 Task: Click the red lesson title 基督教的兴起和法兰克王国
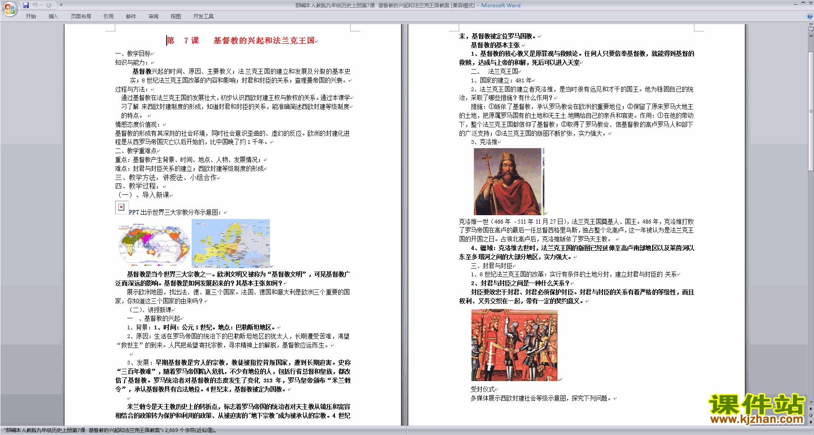264,41
